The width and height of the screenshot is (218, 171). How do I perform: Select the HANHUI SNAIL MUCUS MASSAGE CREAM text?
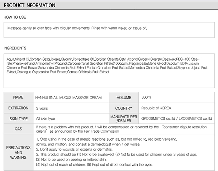click(x=69, y=98)
